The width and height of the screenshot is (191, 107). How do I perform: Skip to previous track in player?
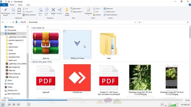[x=9, y=104]
